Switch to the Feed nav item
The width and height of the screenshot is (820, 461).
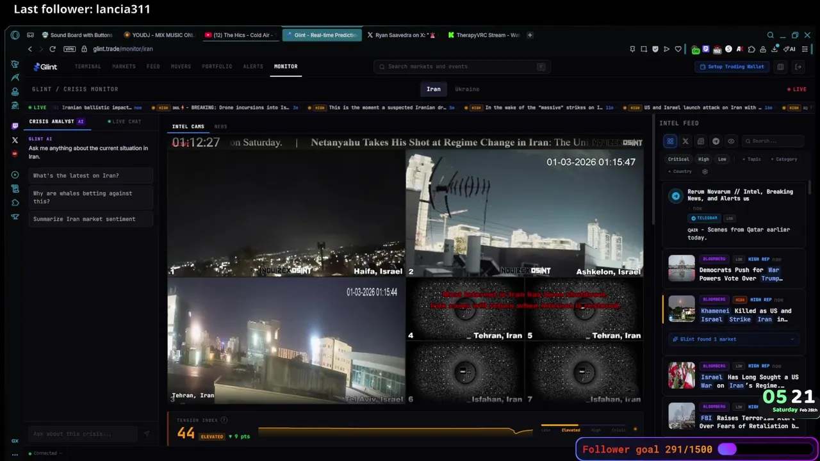coord(153,67)
